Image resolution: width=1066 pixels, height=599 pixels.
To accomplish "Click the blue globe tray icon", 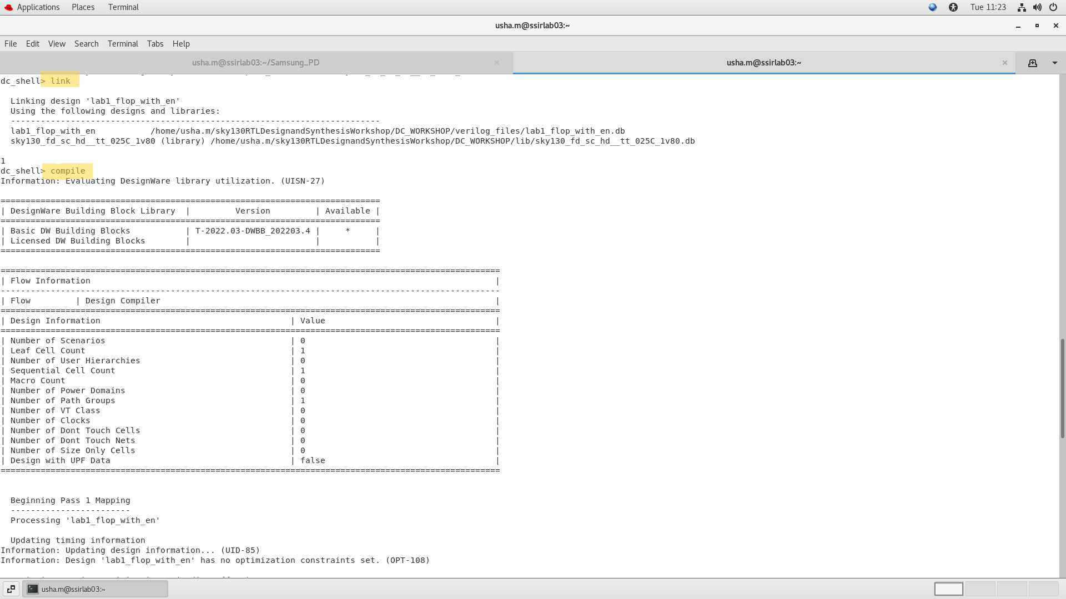I will point(933,7).
